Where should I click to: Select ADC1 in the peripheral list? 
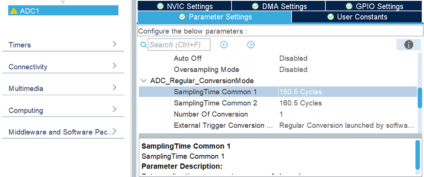[x=63, y=11]
